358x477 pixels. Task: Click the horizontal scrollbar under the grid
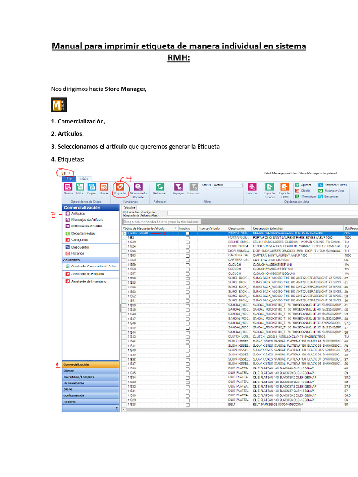[213, 409]
